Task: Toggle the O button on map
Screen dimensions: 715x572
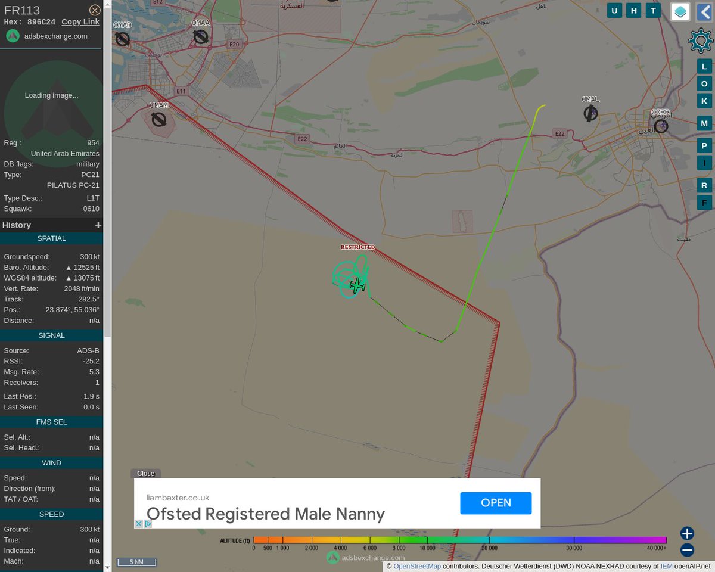Action: click(704, 84)
